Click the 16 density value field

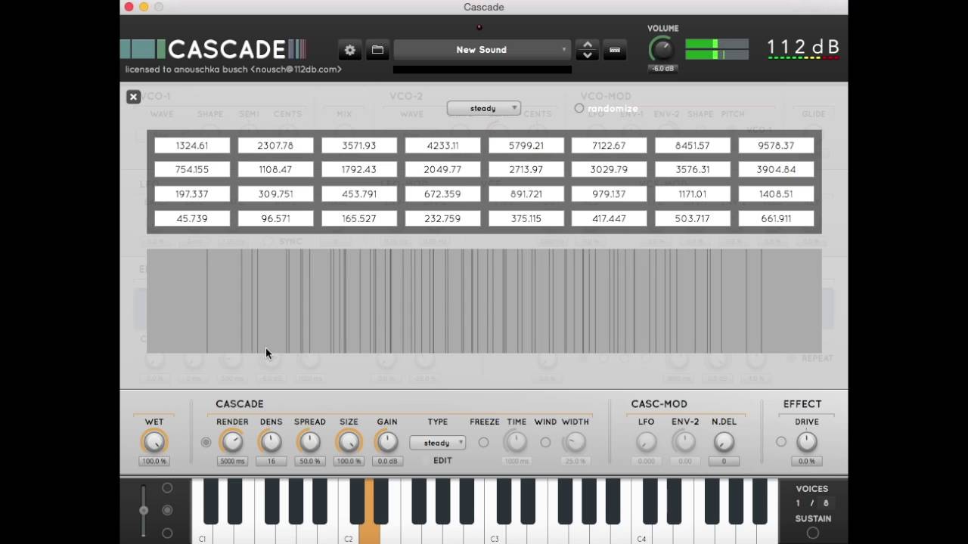coord(271,461)
